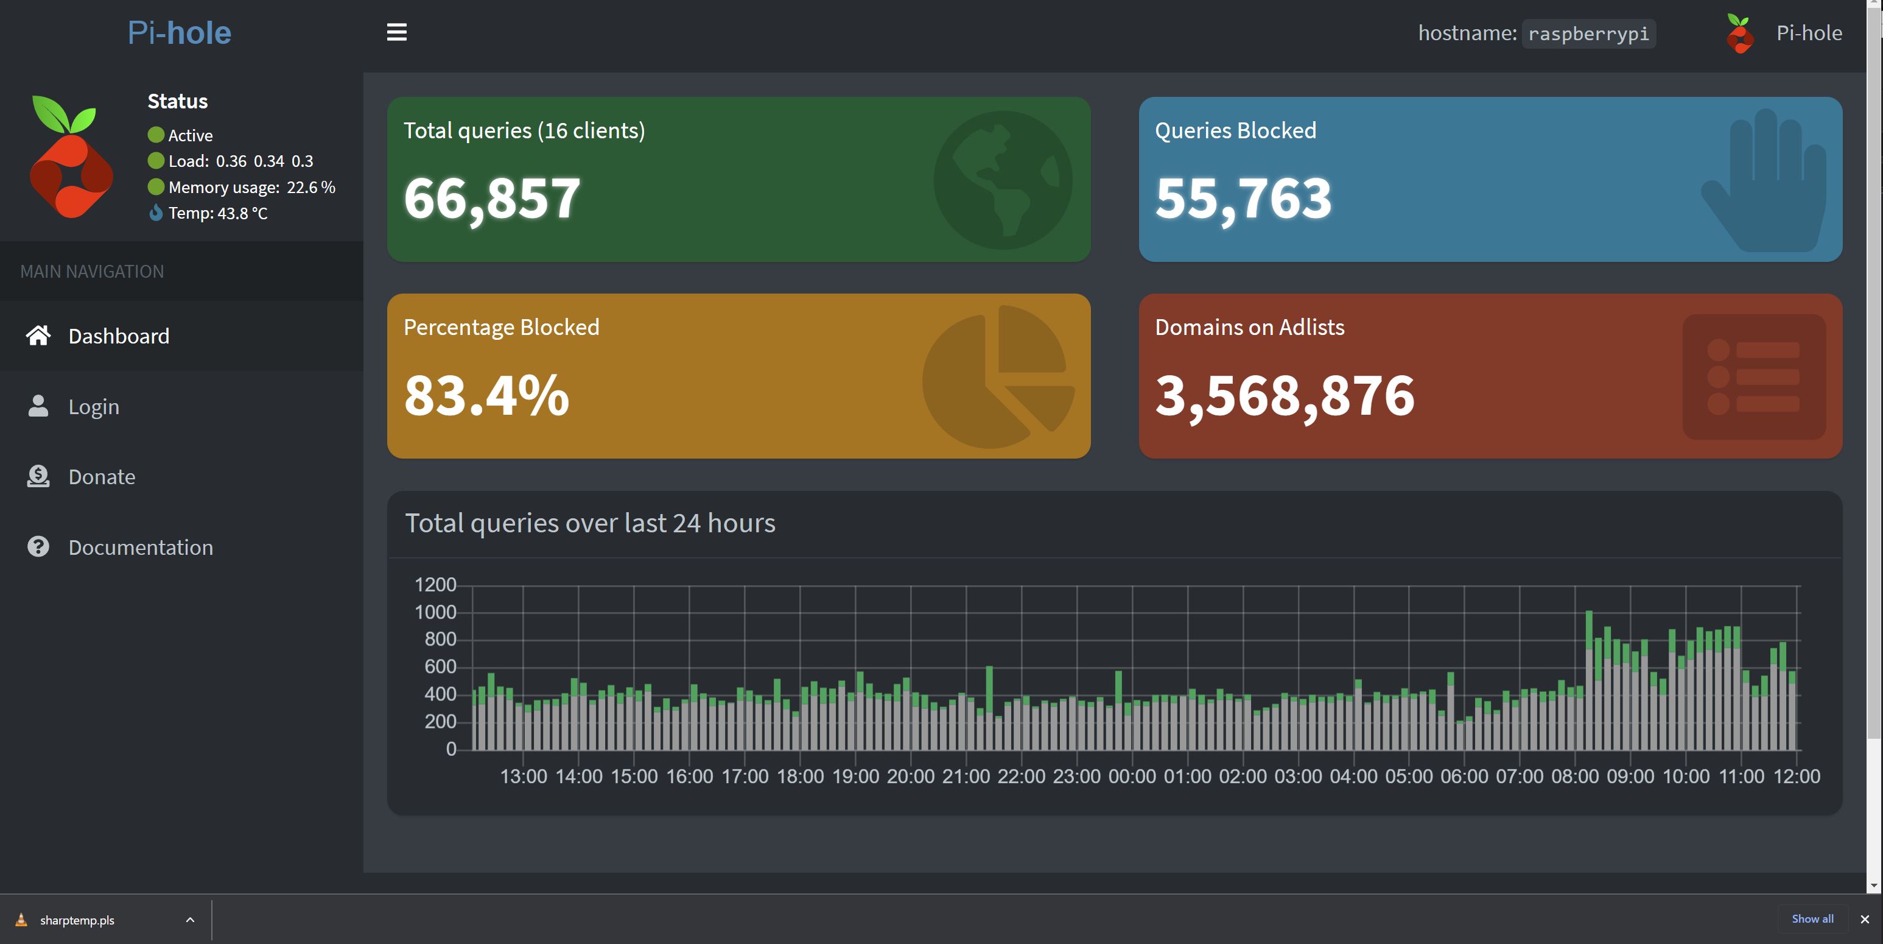Image resolution: width=1883 pixels, height=944 pixels.
Task: Click the Login user icon
Action: (38, 406)
